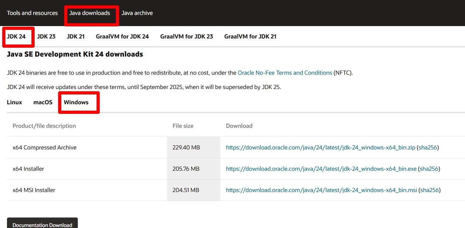This screenshot has width=465, height=228.
Task: Download the windows-x64_bin.zip archive link
Action: (320, 148)
